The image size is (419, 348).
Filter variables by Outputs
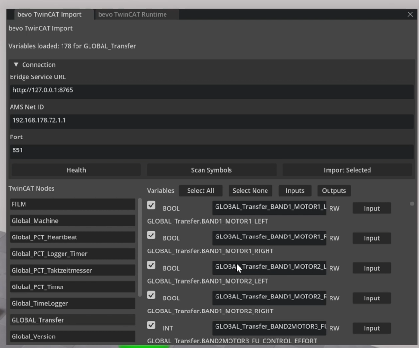pos(334,191)
